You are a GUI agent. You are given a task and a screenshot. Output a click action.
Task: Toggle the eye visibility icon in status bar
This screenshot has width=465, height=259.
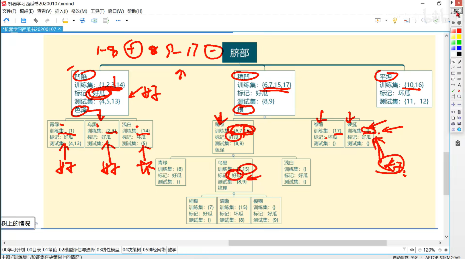coord(412,250)
